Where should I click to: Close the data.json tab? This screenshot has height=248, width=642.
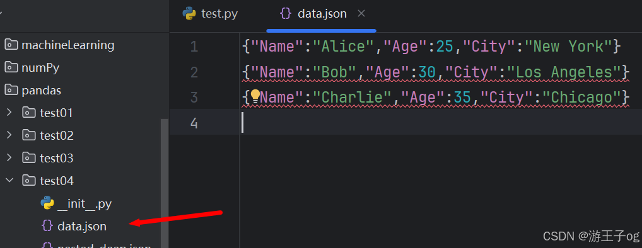[361, 14]
